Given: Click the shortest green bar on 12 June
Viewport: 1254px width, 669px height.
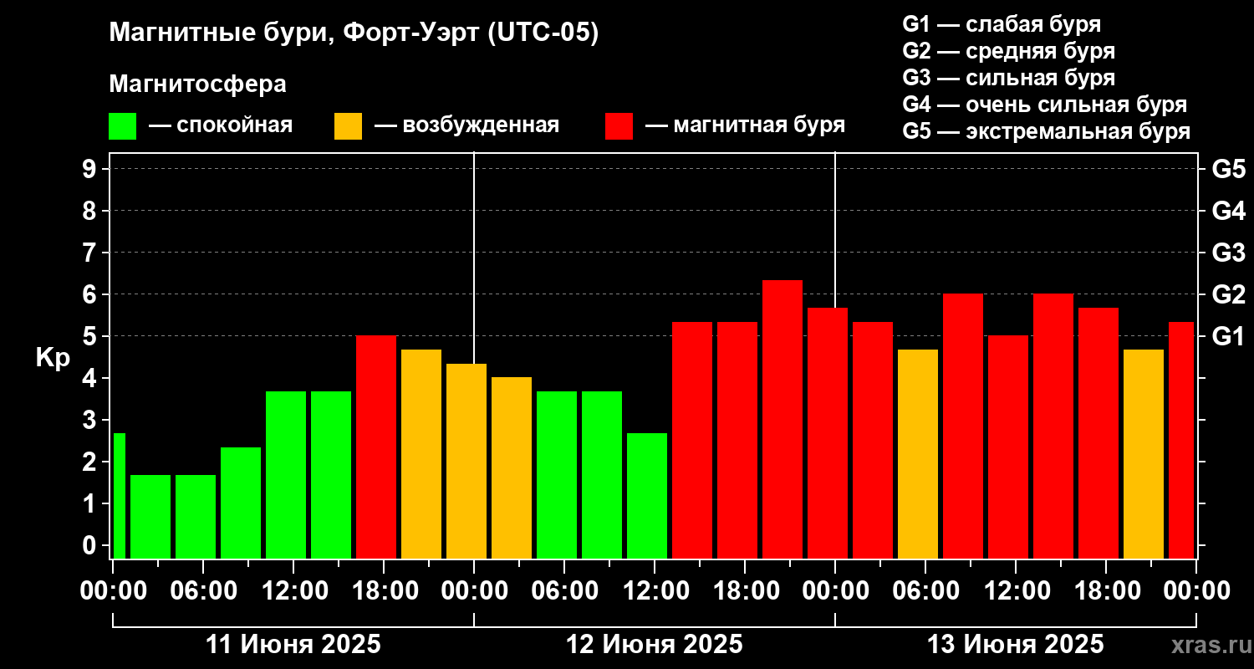Looking at the screenshot, I should (x=647, y=496).
